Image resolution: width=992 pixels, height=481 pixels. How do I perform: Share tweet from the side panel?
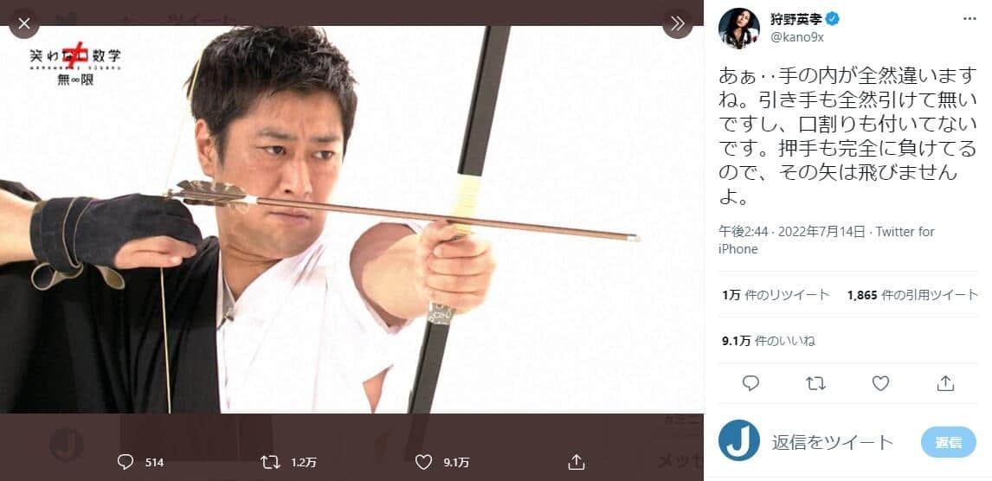(x=945, y=382)
